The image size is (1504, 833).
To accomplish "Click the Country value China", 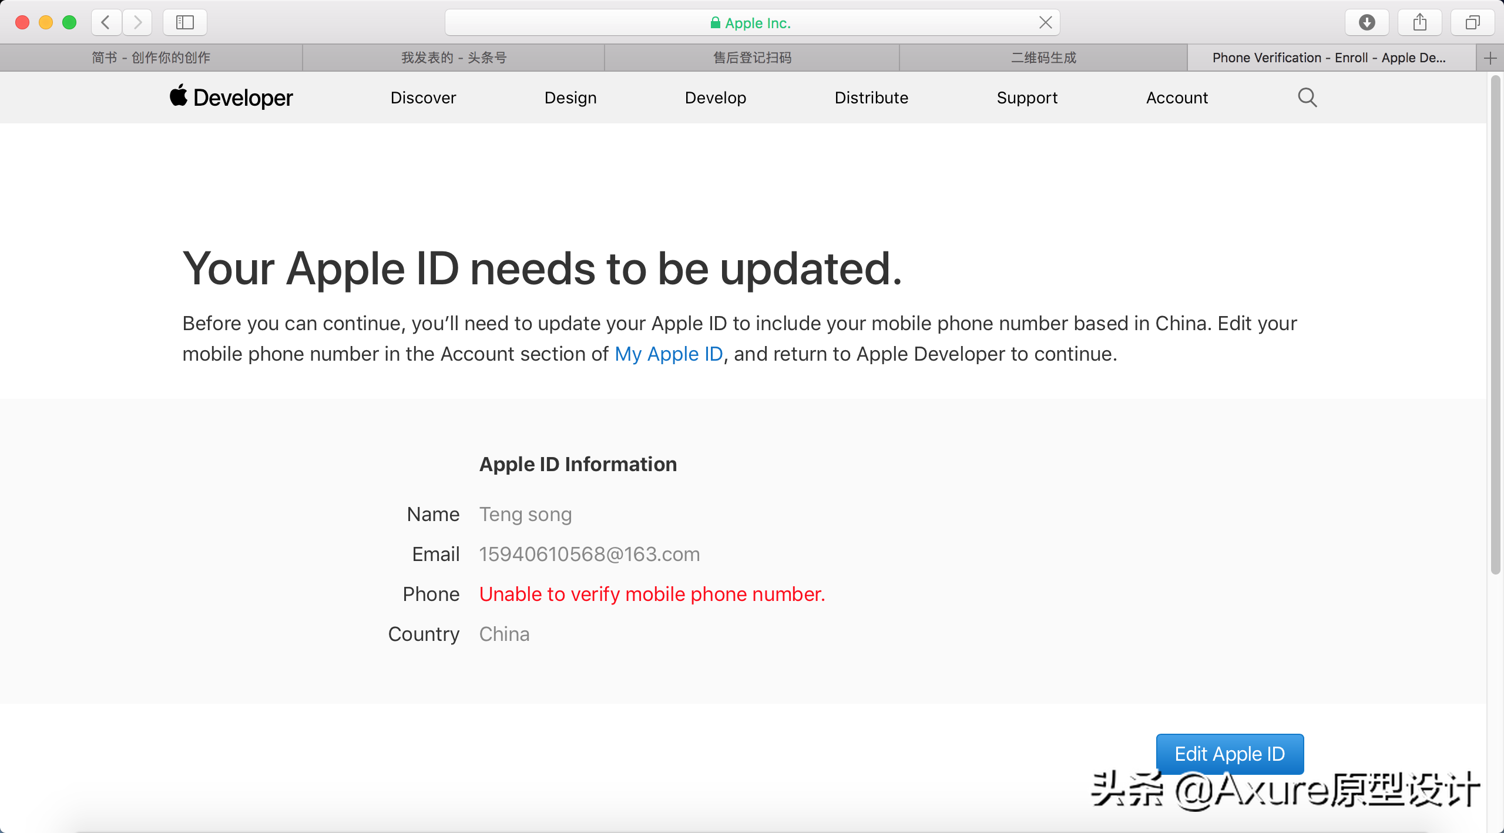I will coord(504,634).
